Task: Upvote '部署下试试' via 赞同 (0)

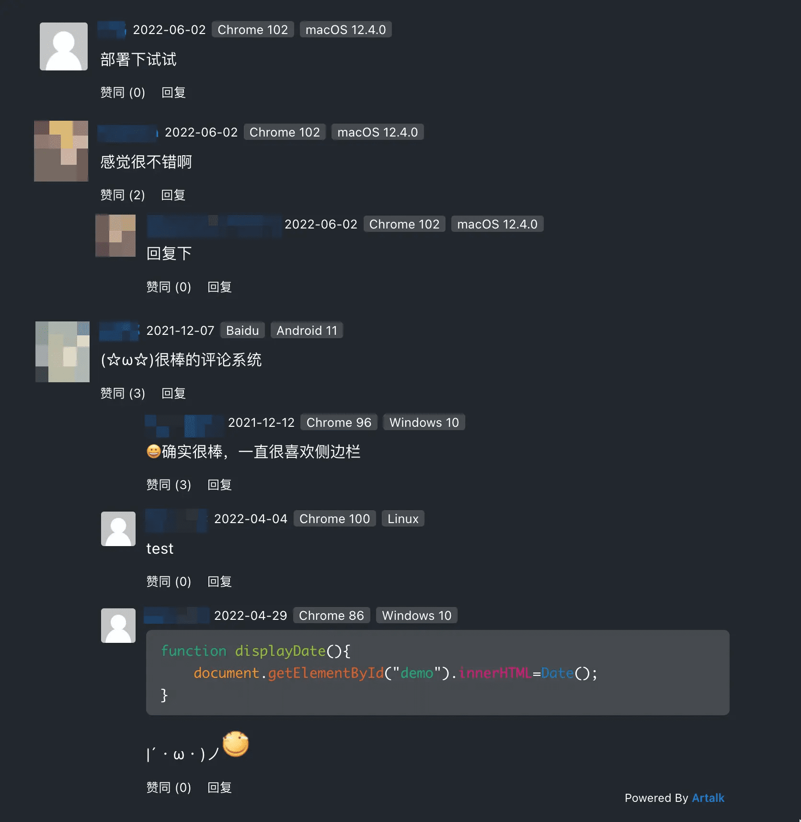Action: (123, 92)
